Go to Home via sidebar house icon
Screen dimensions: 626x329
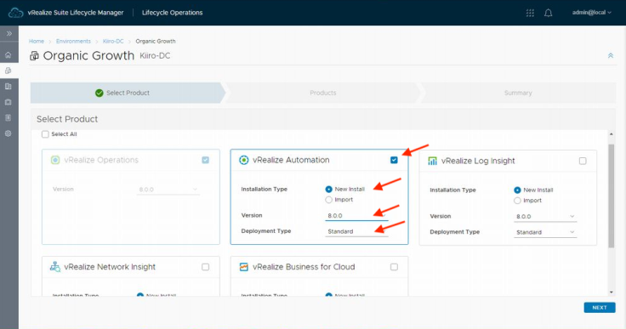8,55
